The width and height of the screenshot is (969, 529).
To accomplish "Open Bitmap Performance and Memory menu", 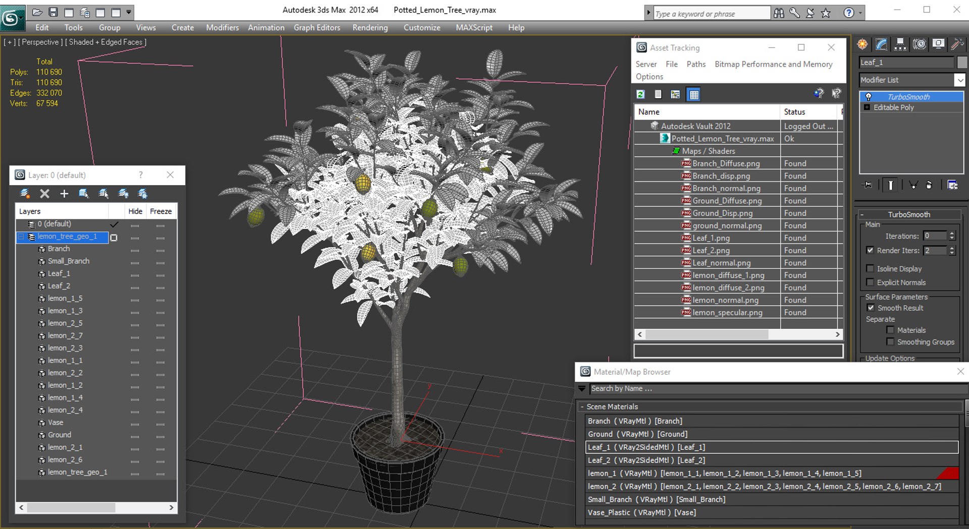I will point(773,64).
